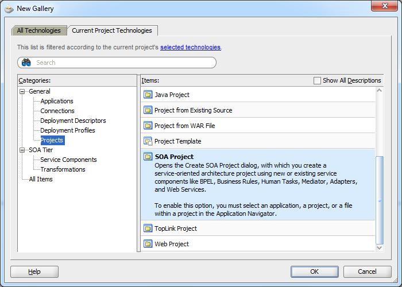Click the items list scrollbar thumb
The width and height of the screenshot is (402, 287).
pos(380,200)
